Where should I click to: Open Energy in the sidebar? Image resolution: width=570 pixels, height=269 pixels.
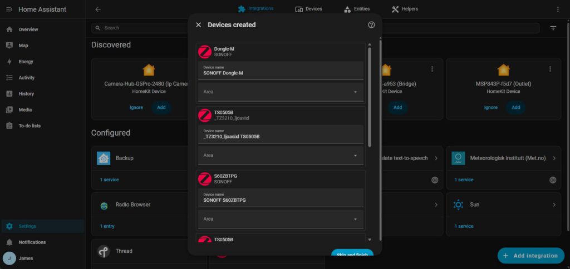[26, 62]
